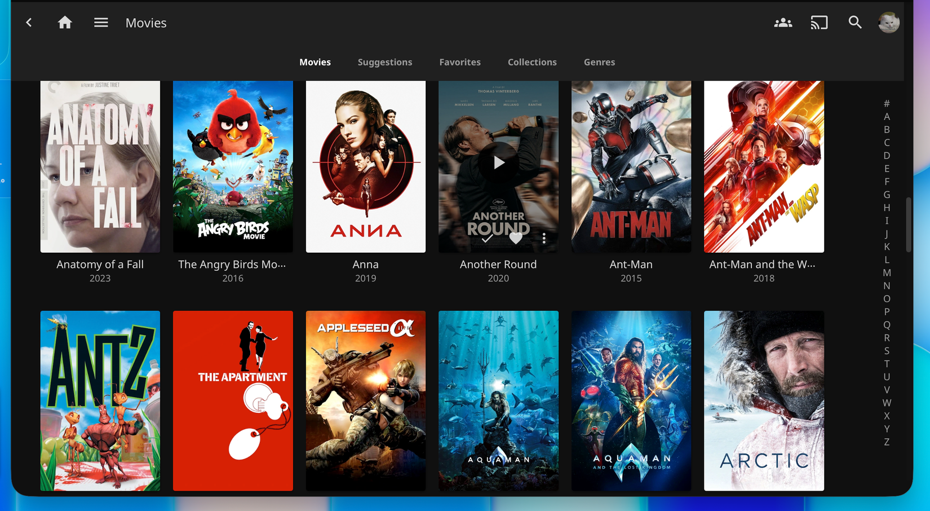Jump to letter A in alphabet picker
This screenshot has width=930, height=511.
887,116
